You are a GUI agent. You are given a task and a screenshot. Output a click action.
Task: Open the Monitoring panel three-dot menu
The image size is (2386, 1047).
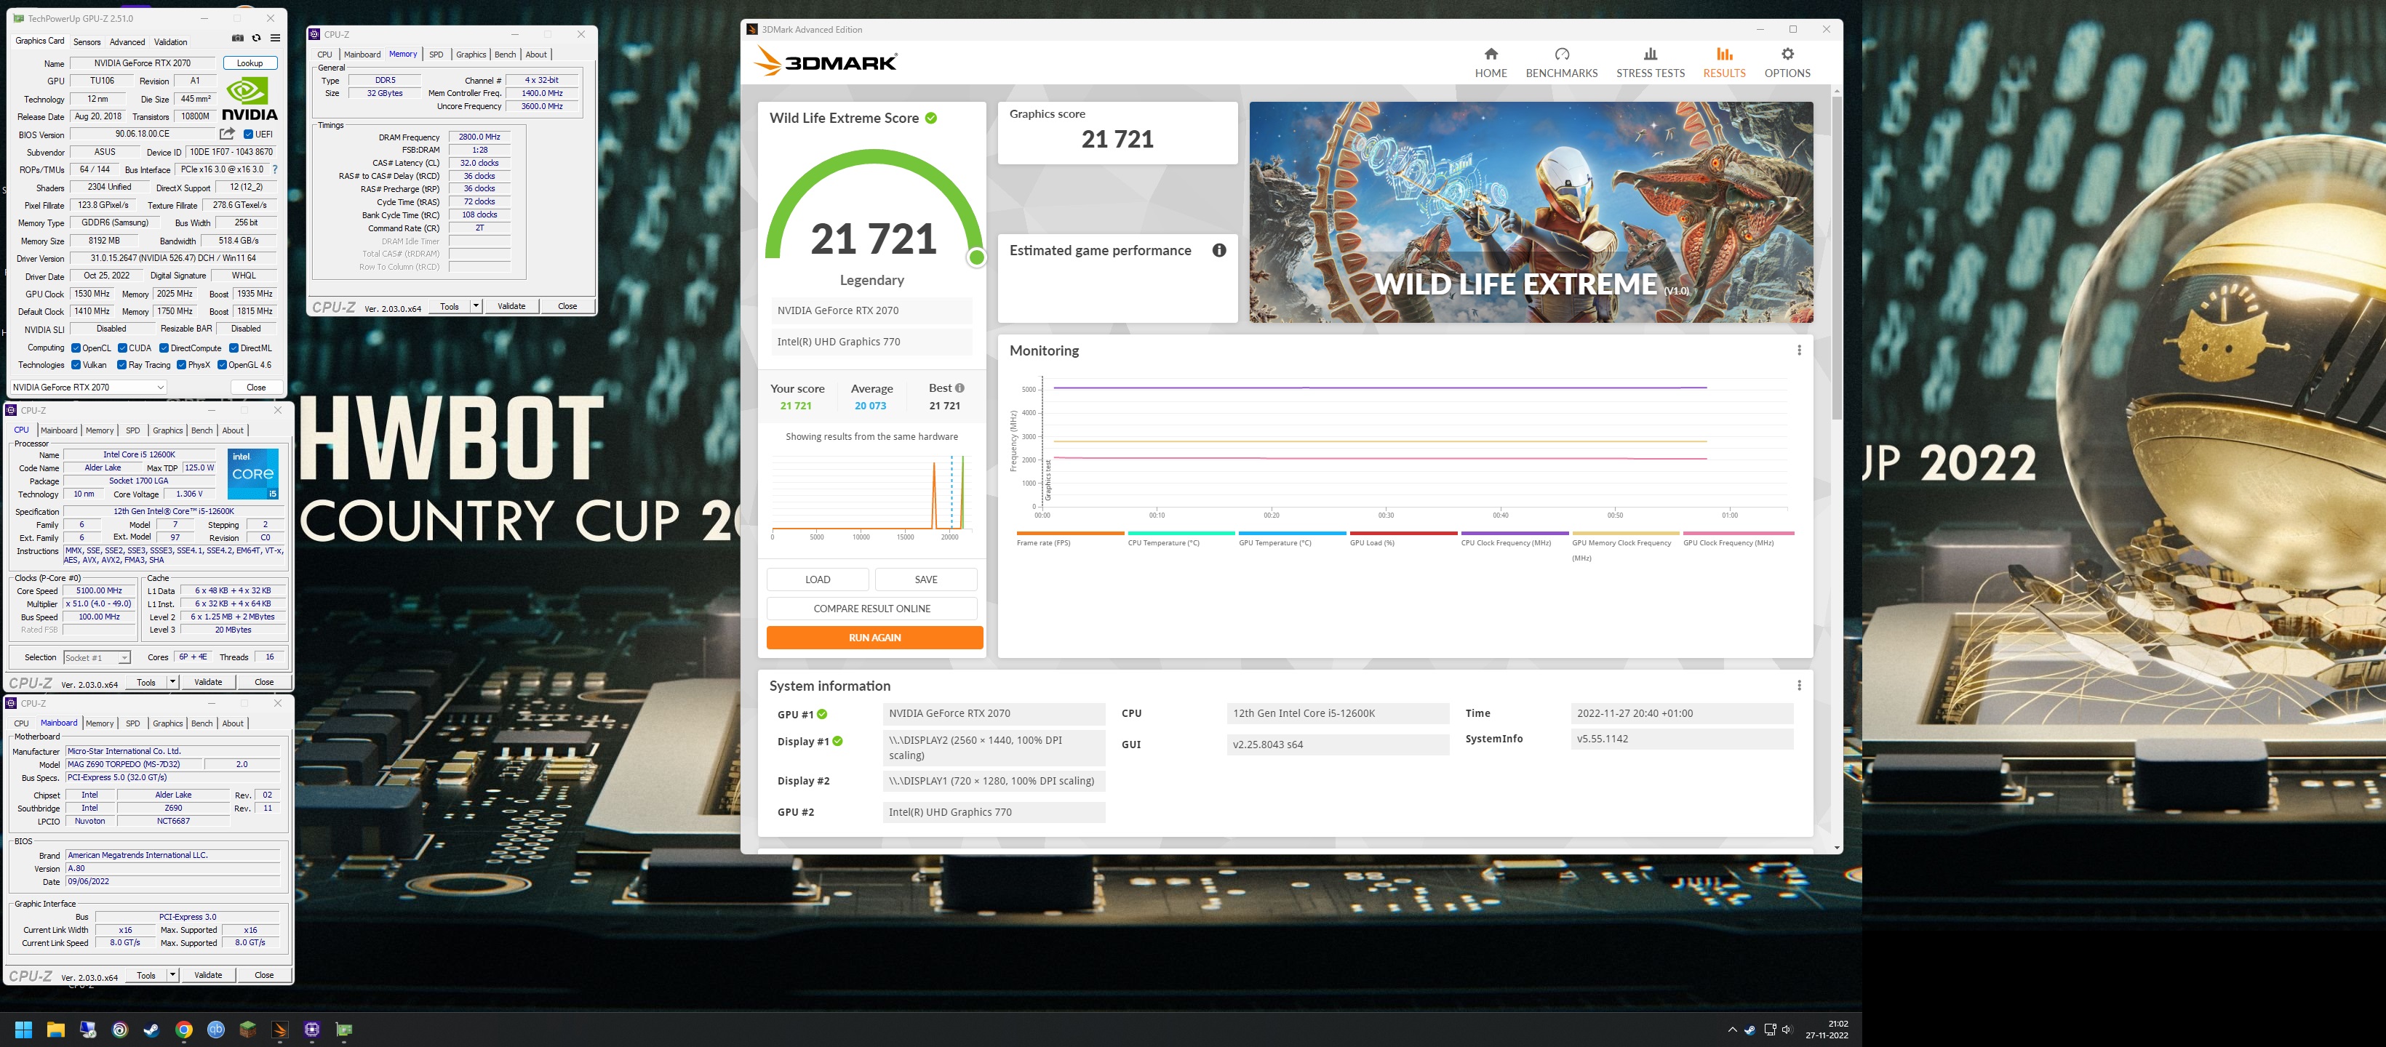pos(1799,350)
